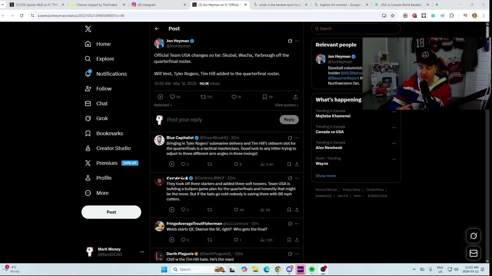Click the grey Reply button
The height and width of the screenshot is (276, 492).
coord(289,120)
